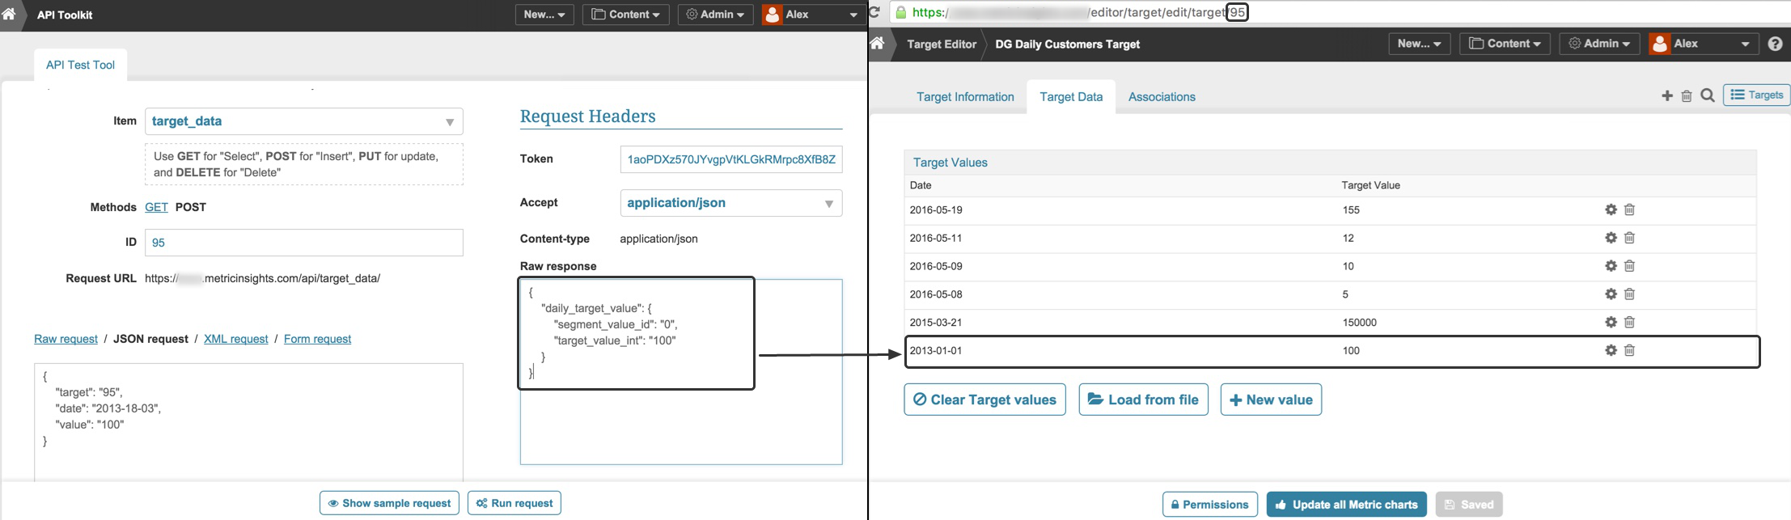
Task: Click the home icon in Target Editor window
Action: click(877, 44)
